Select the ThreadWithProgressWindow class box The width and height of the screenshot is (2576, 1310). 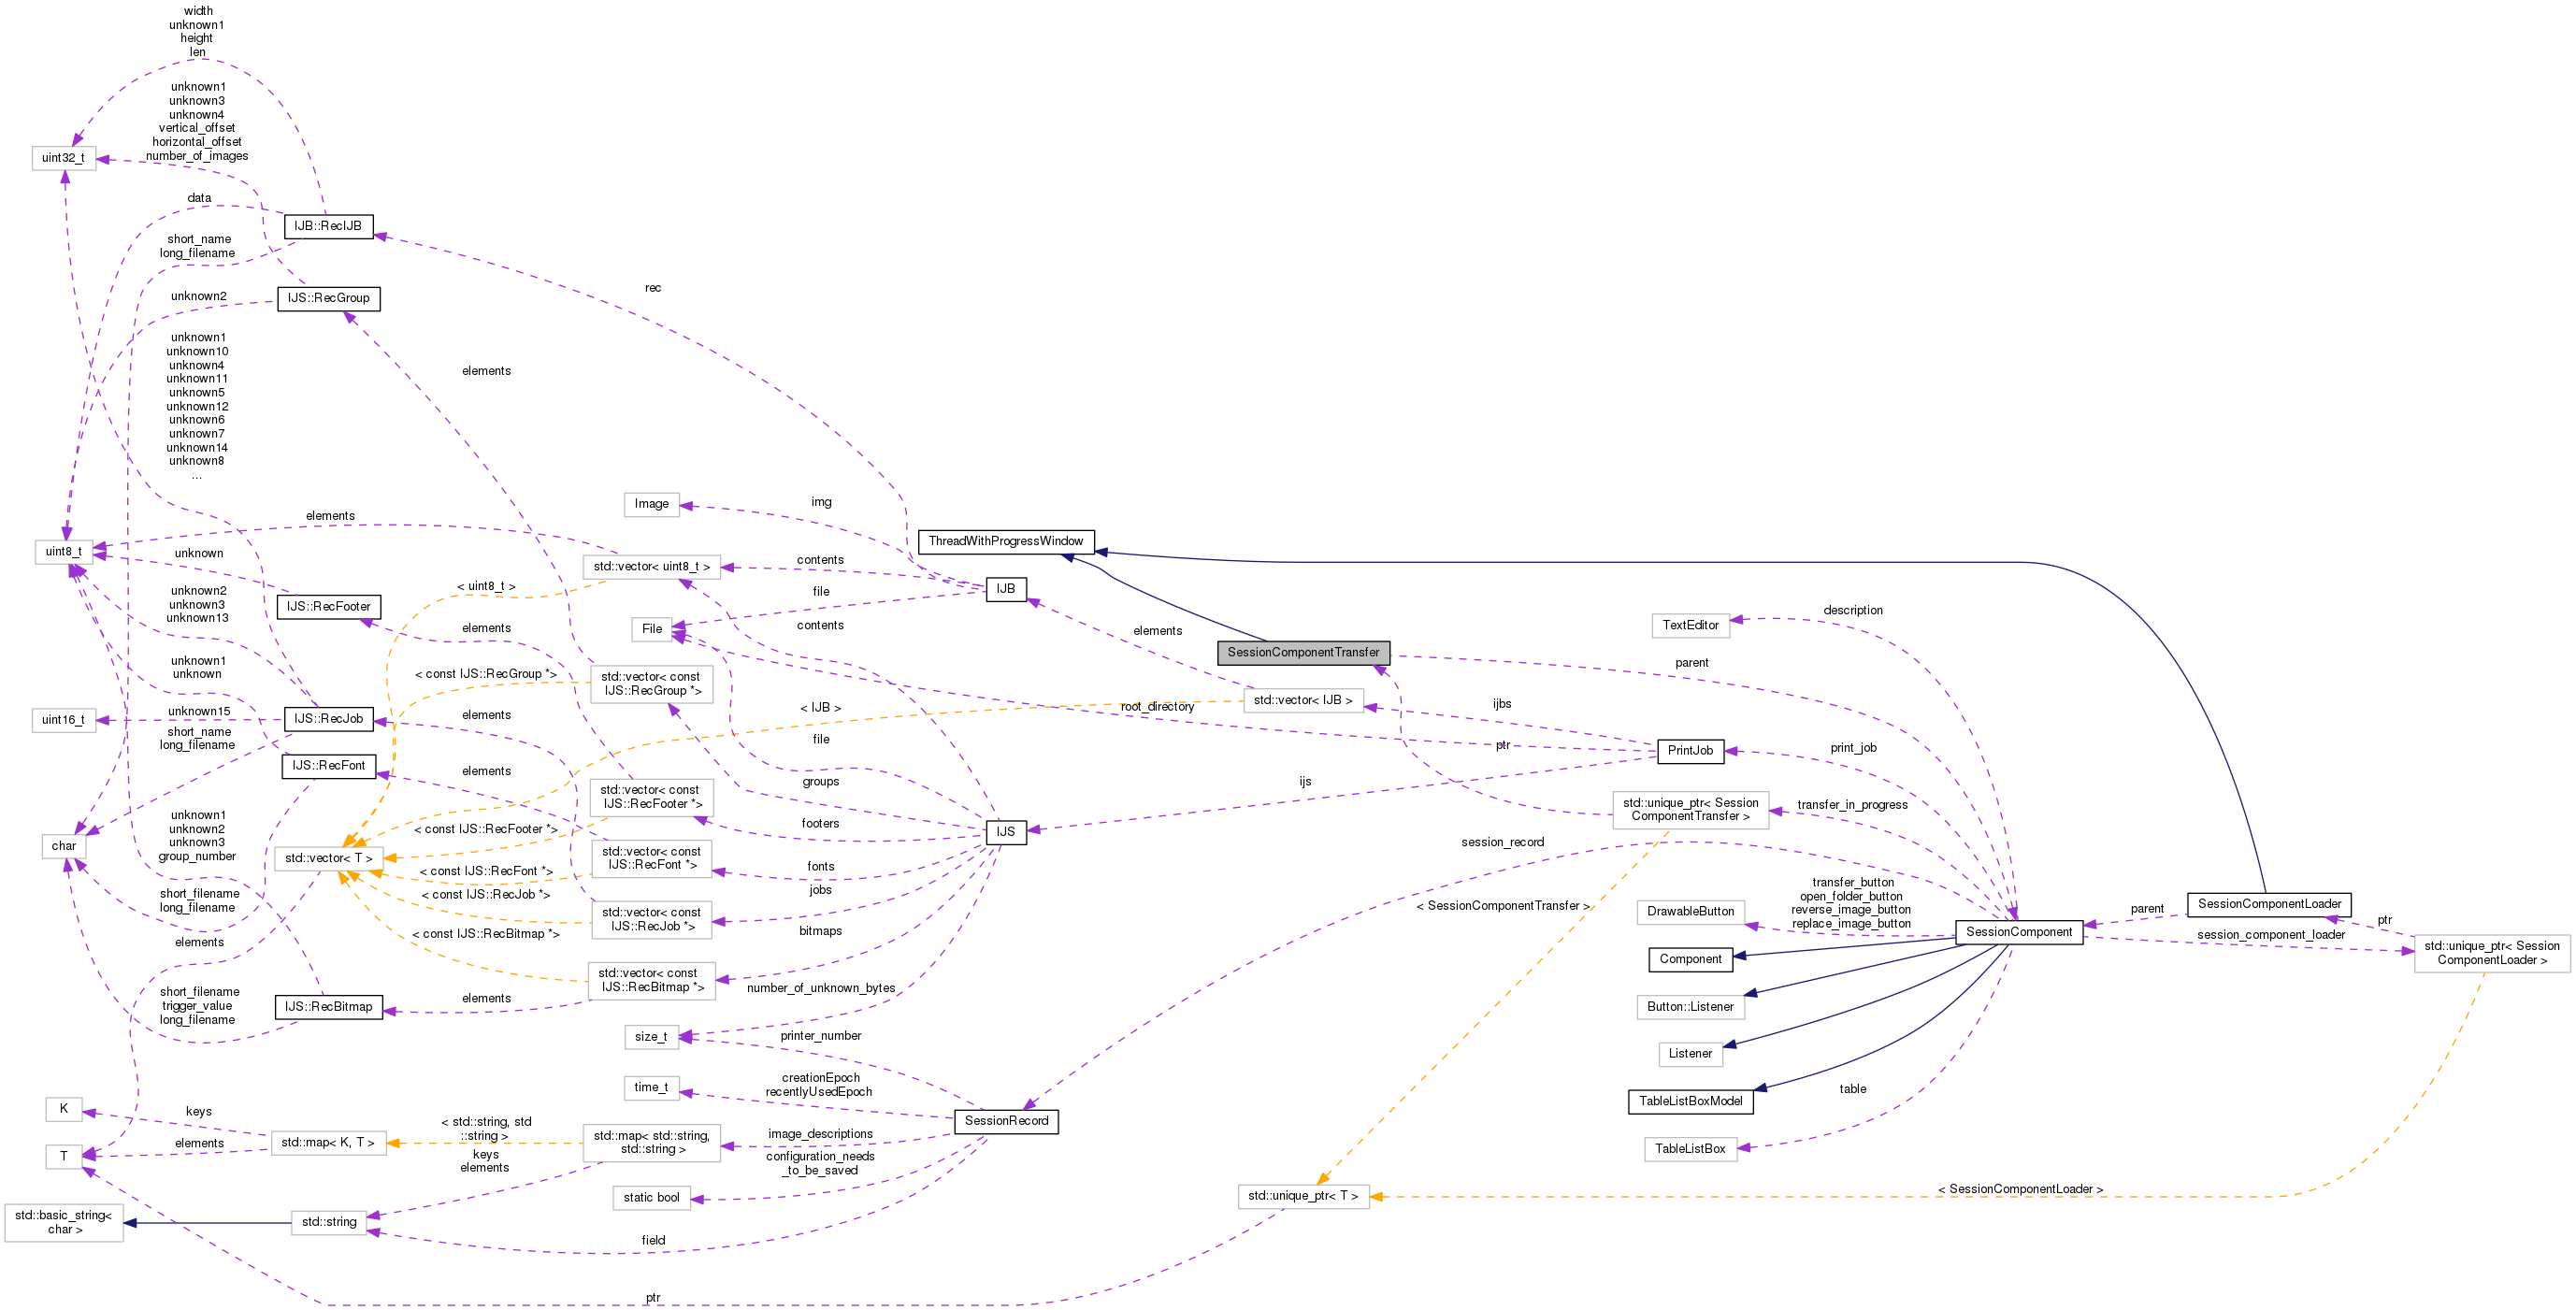coord(1006,541)
